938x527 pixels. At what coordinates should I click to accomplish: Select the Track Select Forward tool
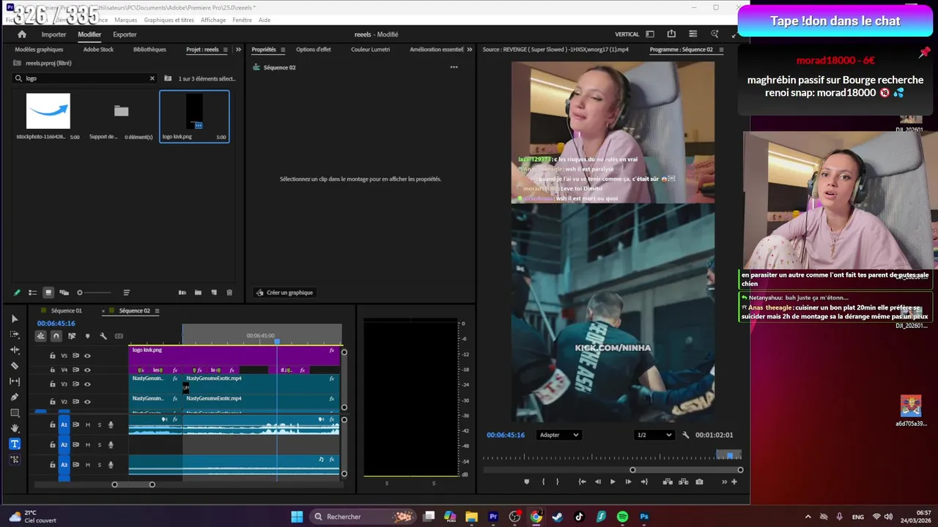[x=15, y=334]
